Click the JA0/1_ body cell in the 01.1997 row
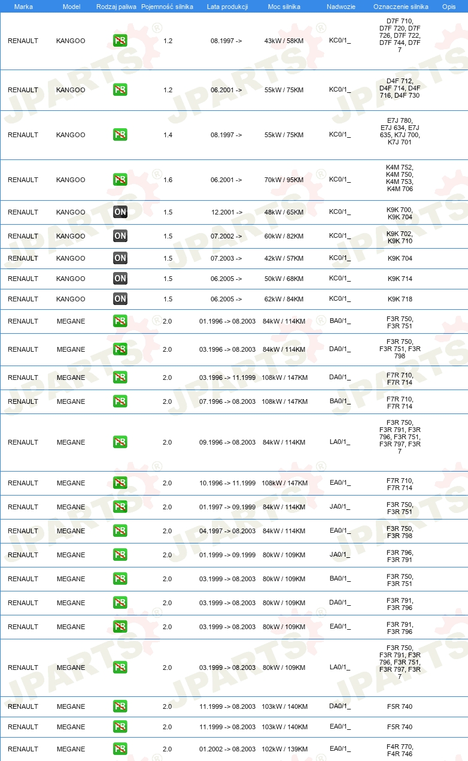The width and height of the screenshot is (468, 761). tap(340, 507)
